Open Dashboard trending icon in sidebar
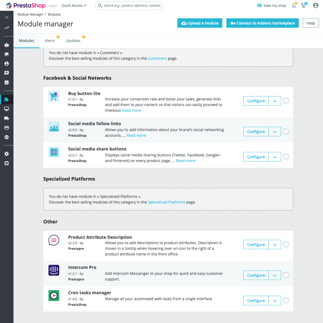Image resolution: width=323 pixels, height=323 pixels. tap(7, 28)
